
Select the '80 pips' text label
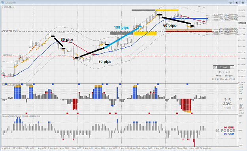67,39
